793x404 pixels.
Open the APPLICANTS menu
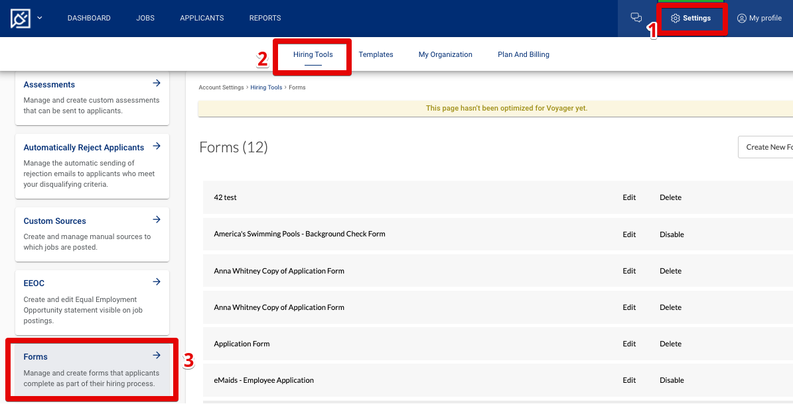point(202,18)
